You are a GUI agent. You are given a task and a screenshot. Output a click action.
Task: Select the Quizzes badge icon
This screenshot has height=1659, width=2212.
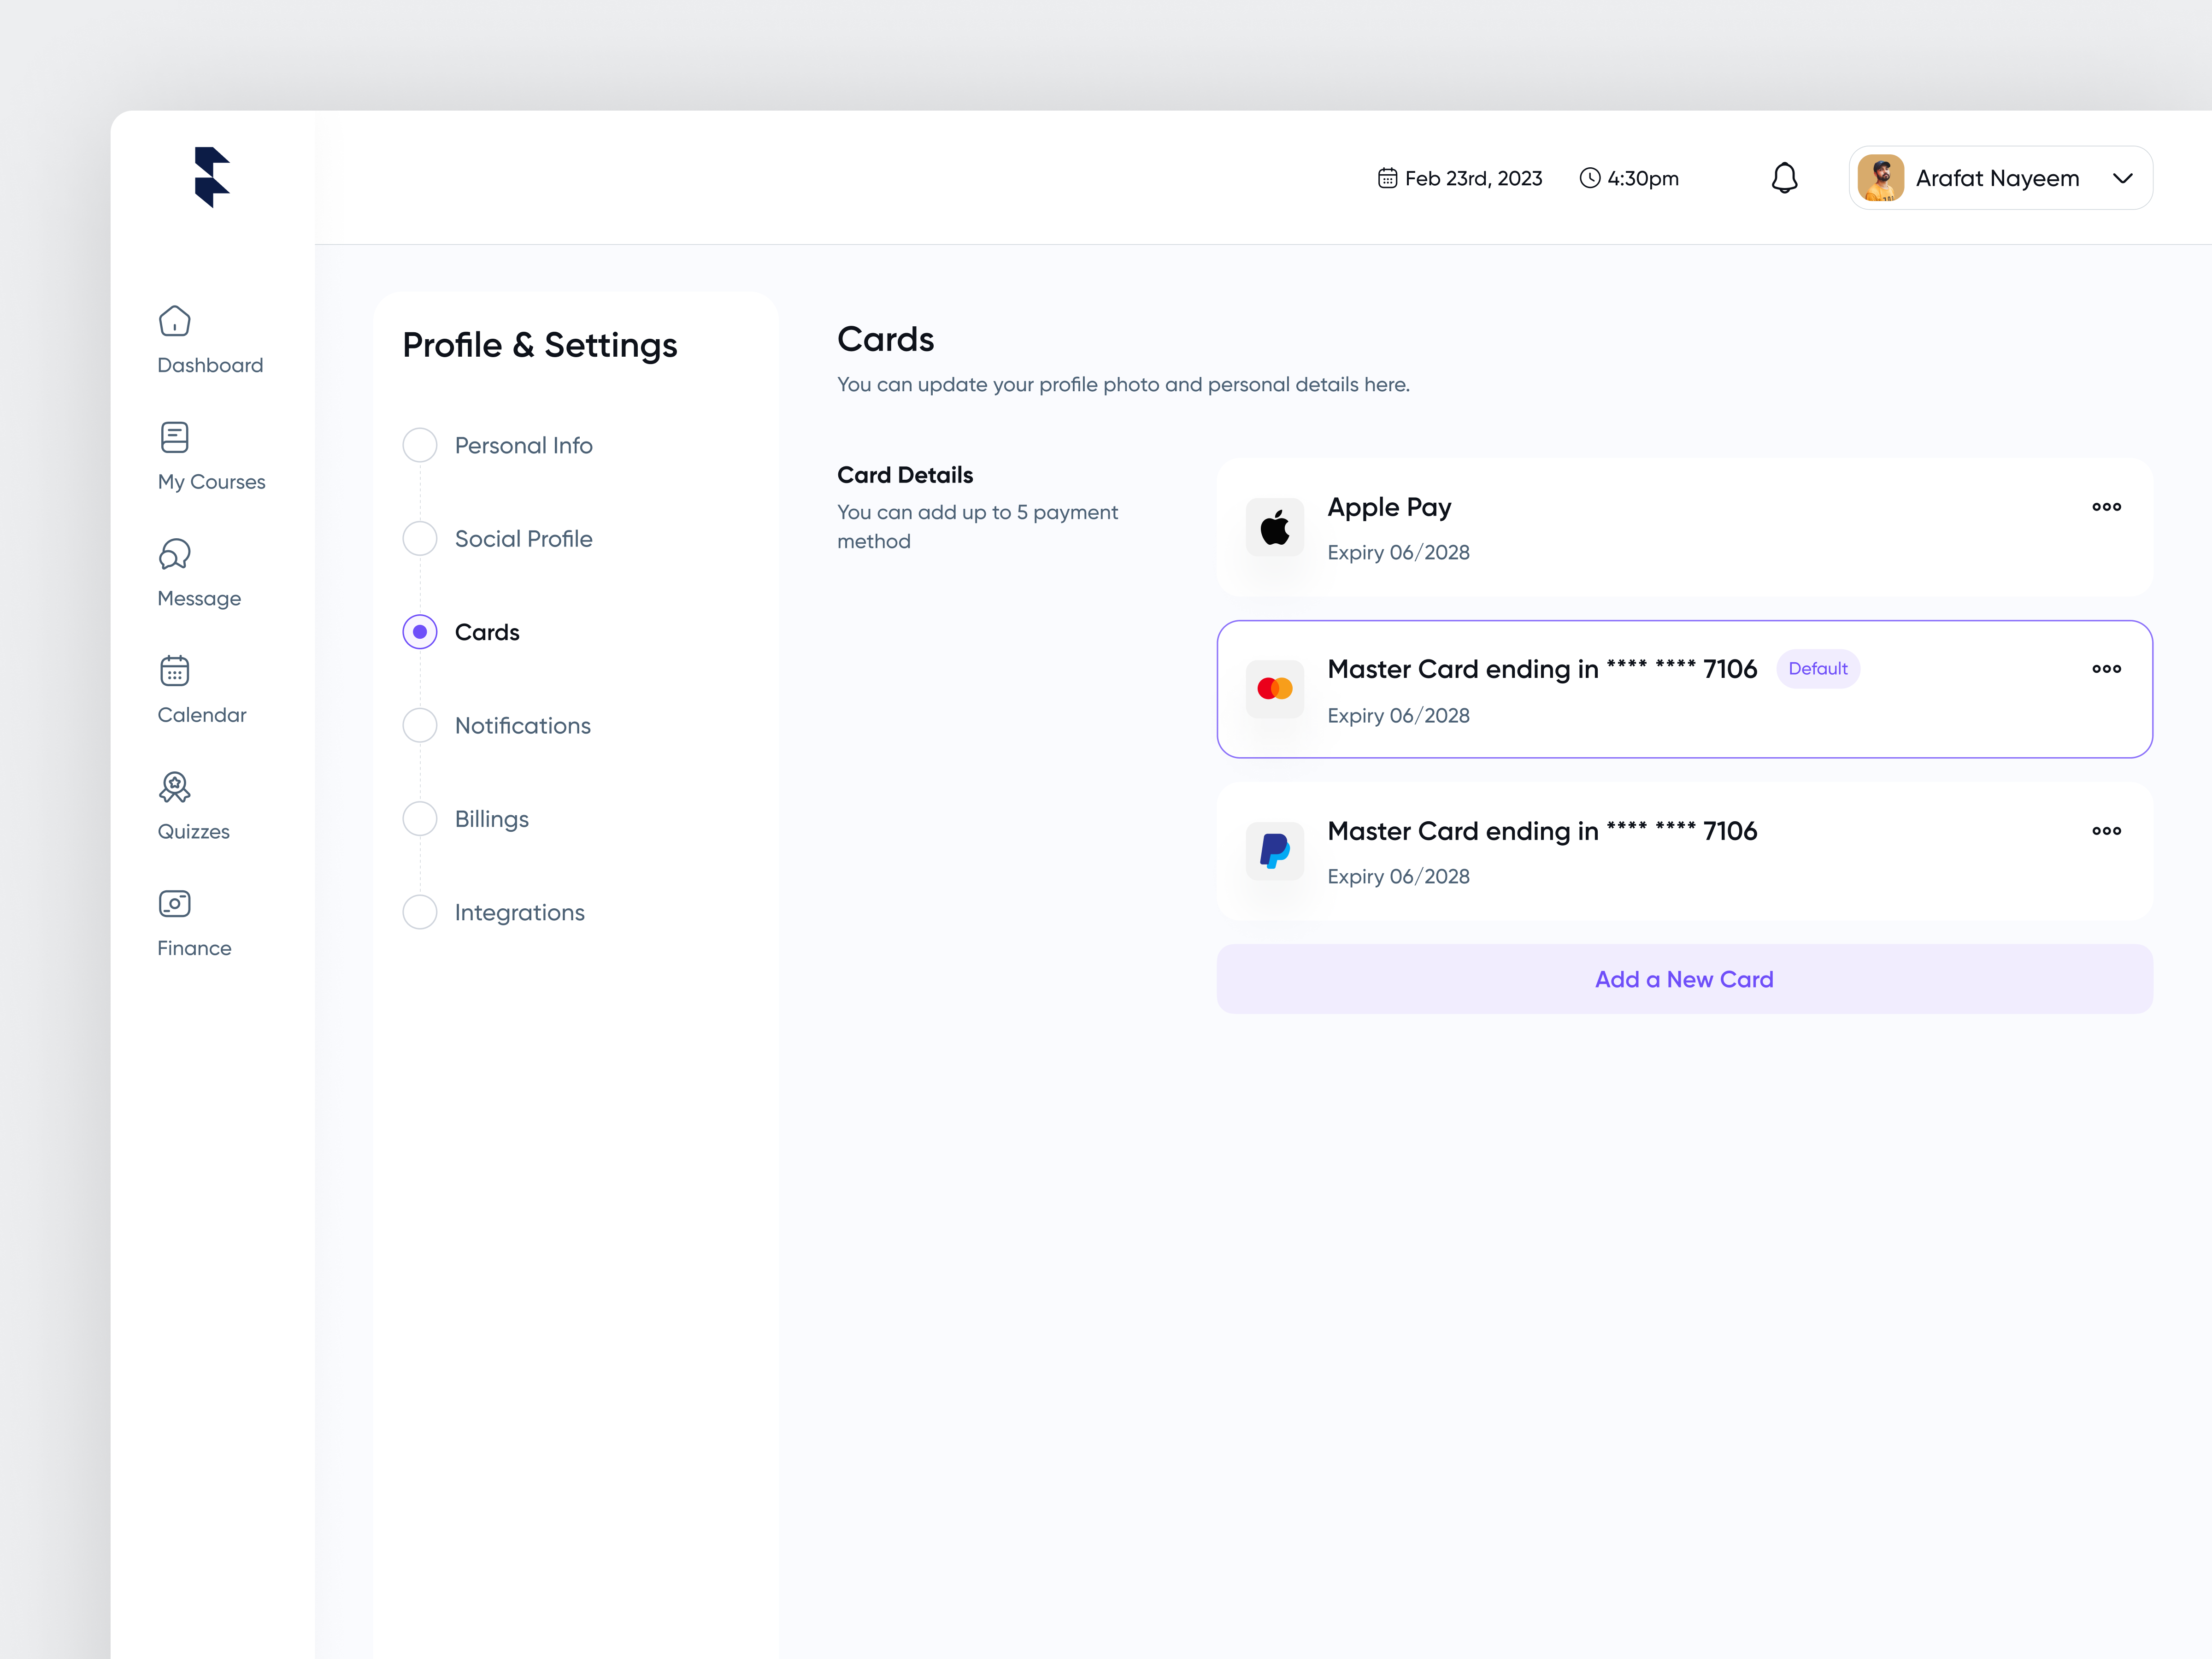coord(174,787)
